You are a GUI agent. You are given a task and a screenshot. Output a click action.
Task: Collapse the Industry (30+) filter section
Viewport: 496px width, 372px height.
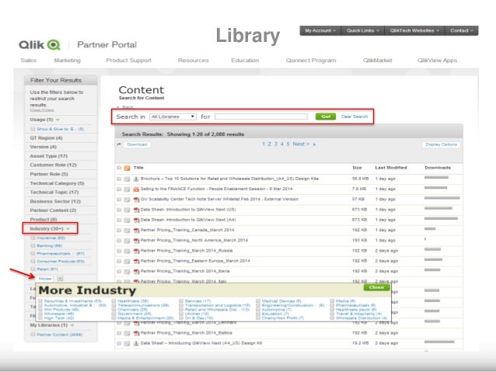point(68,228)
